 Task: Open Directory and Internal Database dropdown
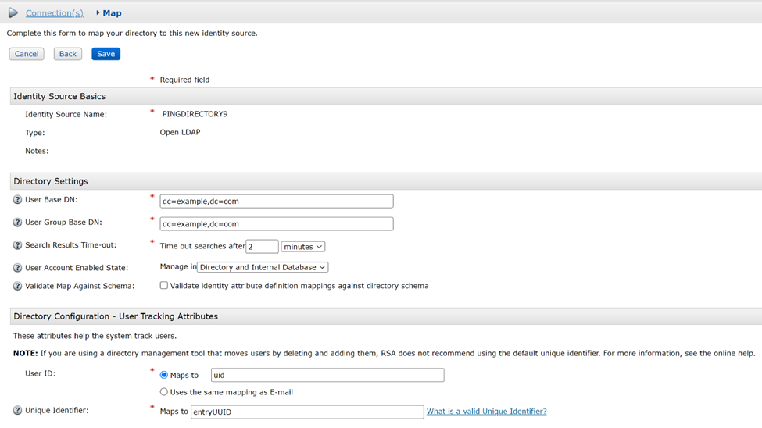coord(263,267)
